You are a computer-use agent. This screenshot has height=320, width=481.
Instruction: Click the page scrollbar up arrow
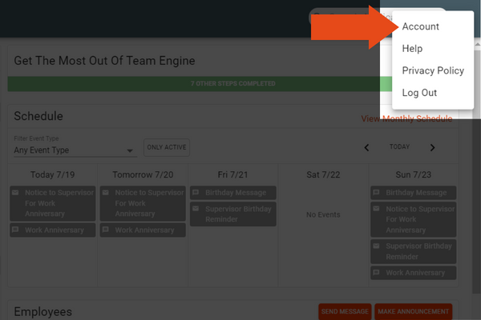(x=478, y=45)
